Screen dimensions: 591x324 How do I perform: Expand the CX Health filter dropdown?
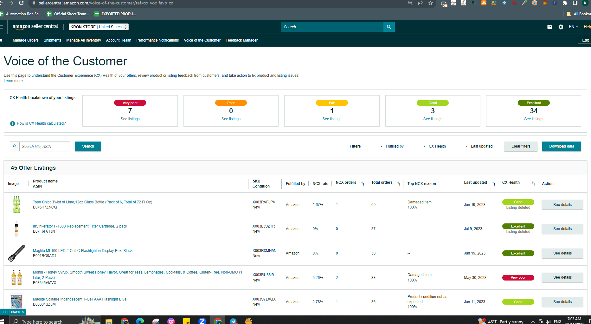434,146
